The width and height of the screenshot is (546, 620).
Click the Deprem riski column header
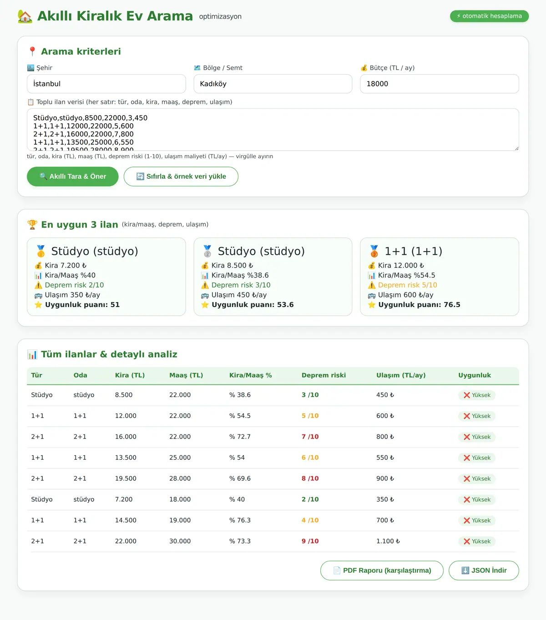324,375
